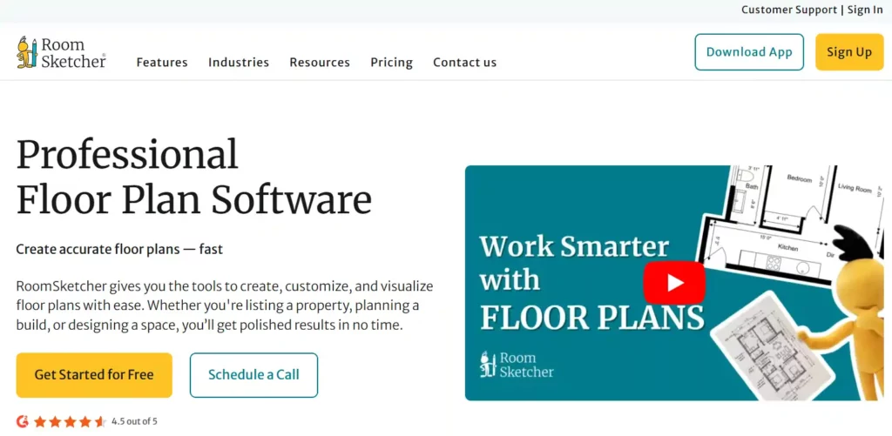The width and height of the screenshot is (892, 436).
Task: Click the RoomSketcher logo in the header
Action: coord(61,52)
